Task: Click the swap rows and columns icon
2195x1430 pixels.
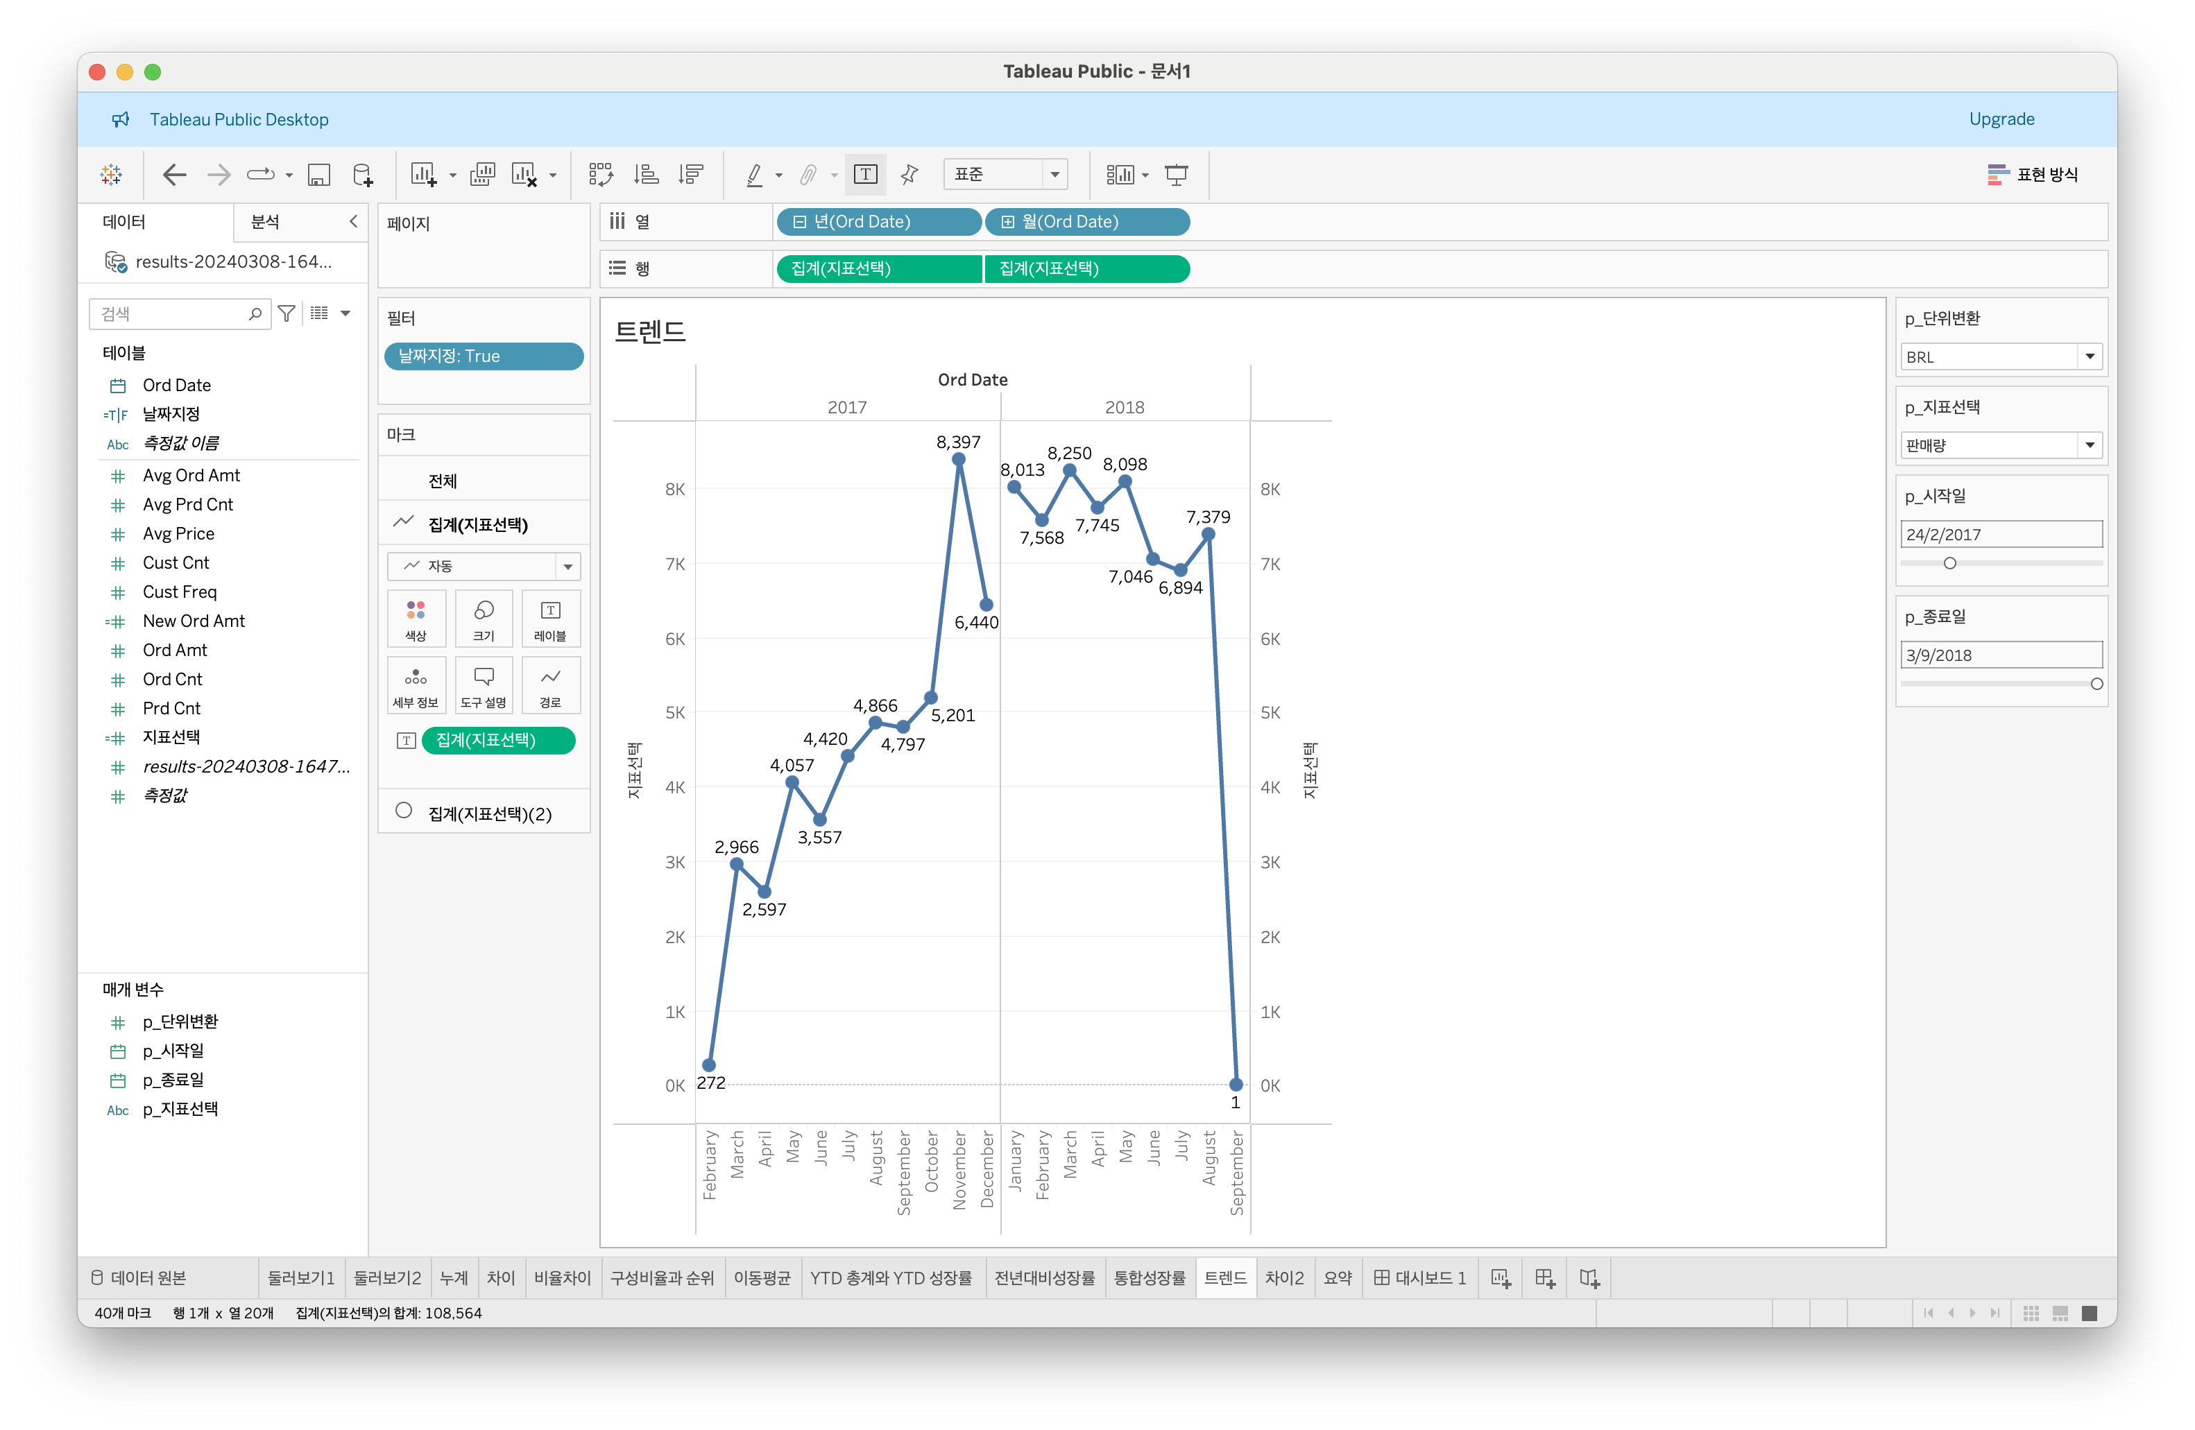Action: click(600, 174)
